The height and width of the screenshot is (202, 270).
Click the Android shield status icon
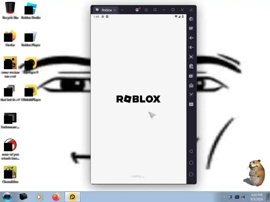(107, 17)
